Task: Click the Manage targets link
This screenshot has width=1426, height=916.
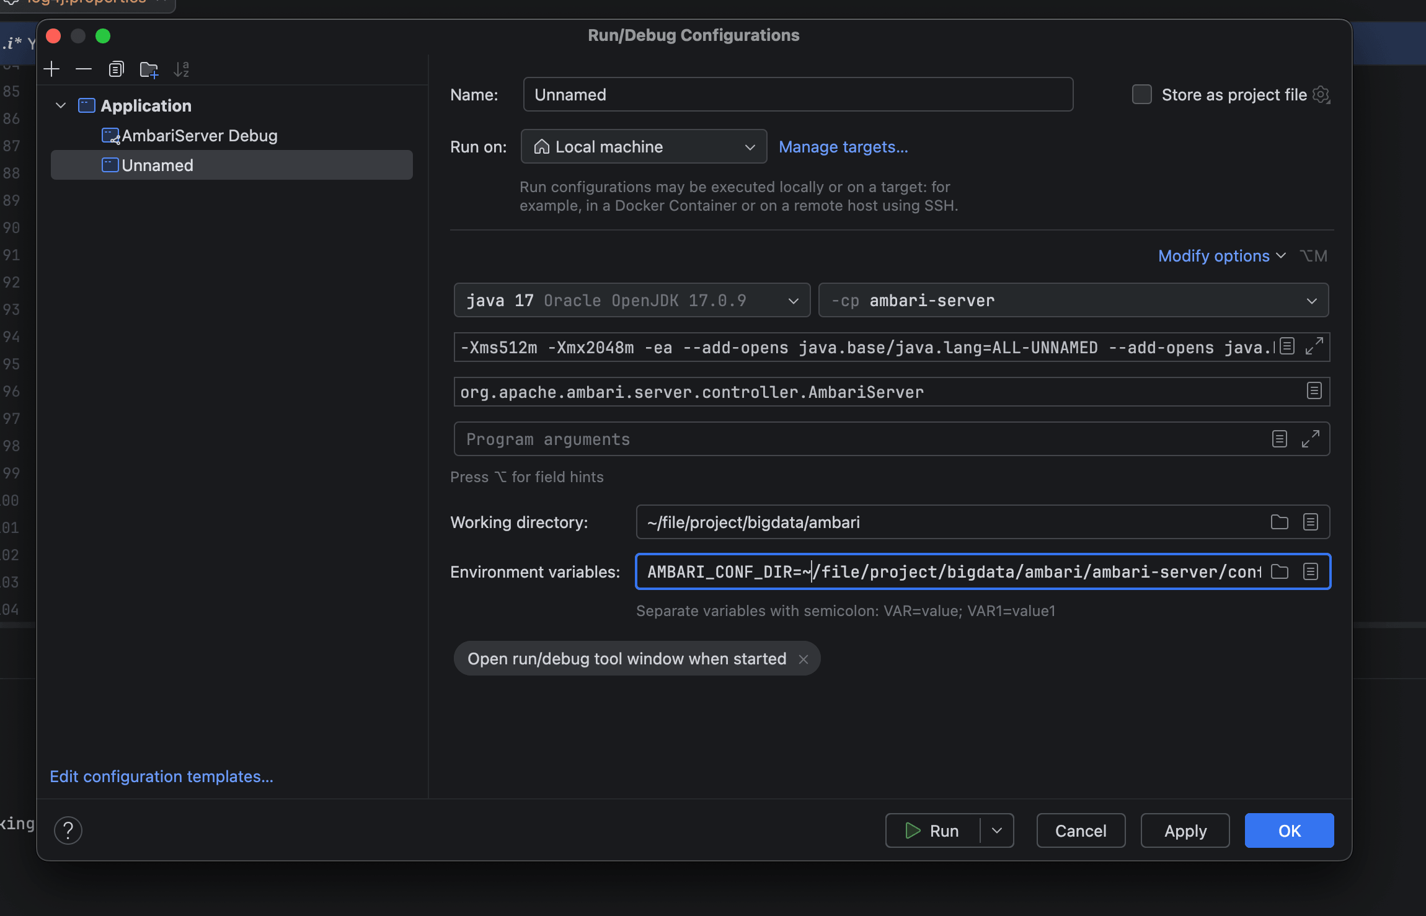Action: click(843, 147)
